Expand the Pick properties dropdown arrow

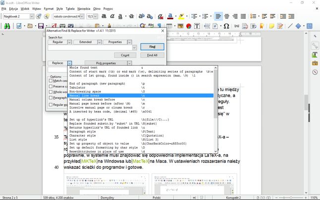pos(129,63)
